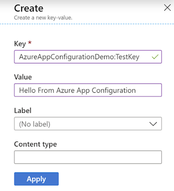Click the 'Create' panel title

29,8
